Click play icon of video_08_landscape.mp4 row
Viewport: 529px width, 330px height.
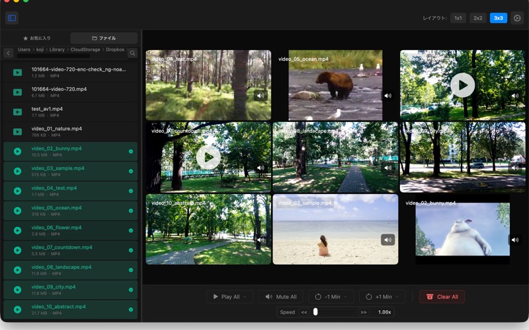click(18, 270)
